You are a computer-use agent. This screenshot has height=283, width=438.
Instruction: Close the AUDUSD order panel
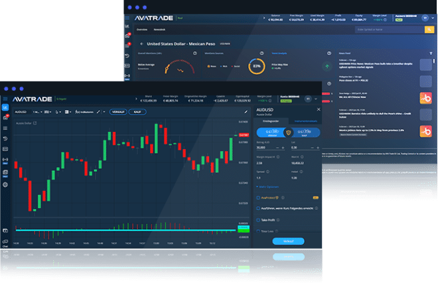pos(318,110)
